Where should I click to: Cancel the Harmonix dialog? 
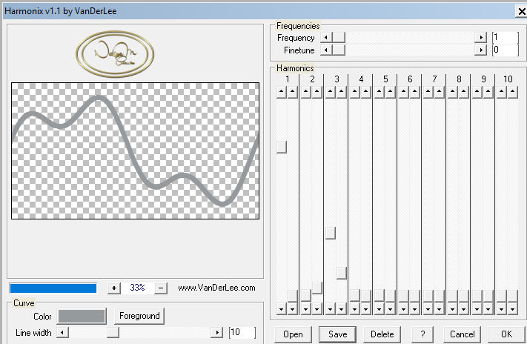pyautogui.click(x=462, y=334)
